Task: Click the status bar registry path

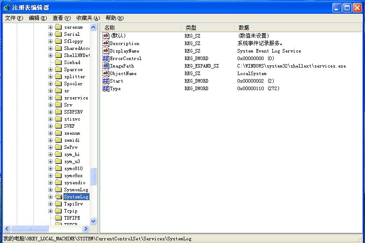Action: pyautogui.click(x=97, y=239)
